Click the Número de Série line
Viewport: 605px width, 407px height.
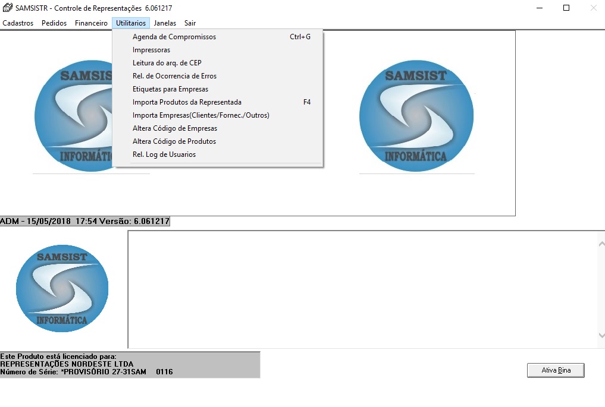pyautogui.click(x=86, y=372)
